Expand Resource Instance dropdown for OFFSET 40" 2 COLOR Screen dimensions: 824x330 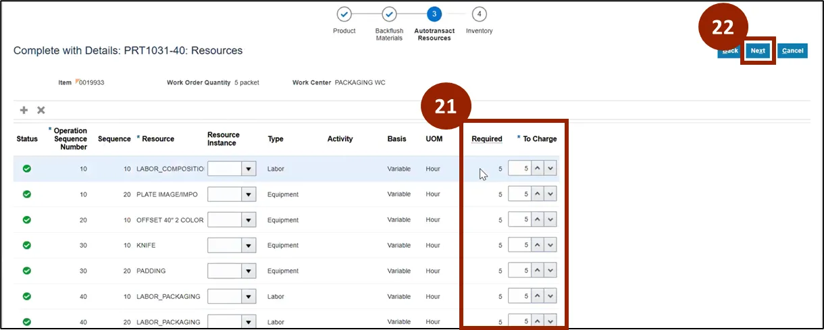tap(249, 220)
